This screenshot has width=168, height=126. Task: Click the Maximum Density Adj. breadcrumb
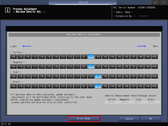29,12
